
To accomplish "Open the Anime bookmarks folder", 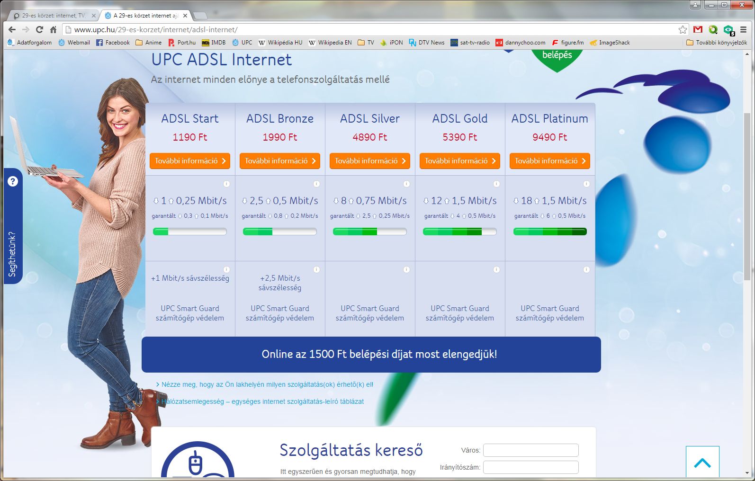I will [149, 43].
